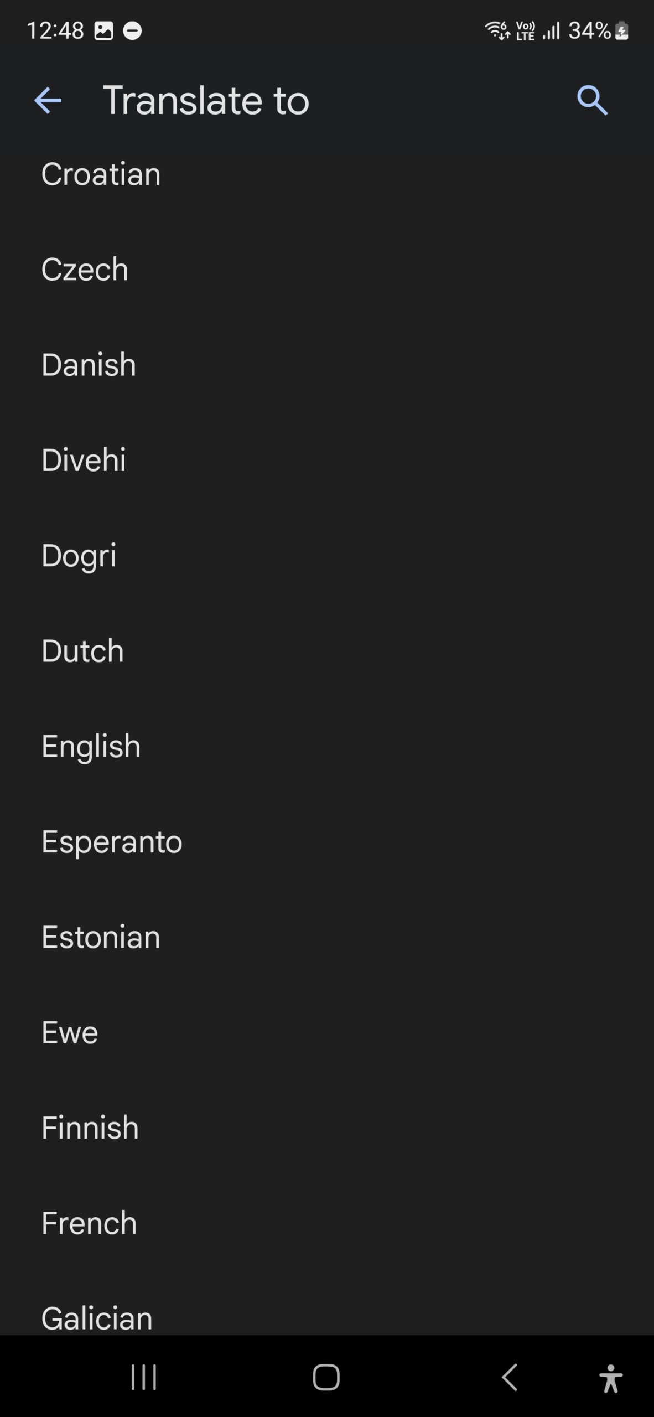The image size is (654, 1417).
Task: Choose French from the list
Action: point(89,1223)
